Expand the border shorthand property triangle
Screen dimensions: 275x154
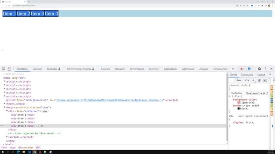244,106
